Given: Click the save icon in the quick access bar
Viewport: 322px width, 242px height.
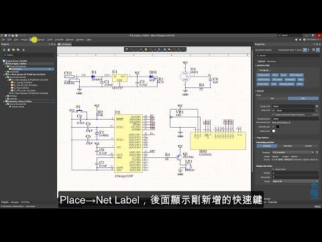Looking at the screenshot, I should (5, 36).
